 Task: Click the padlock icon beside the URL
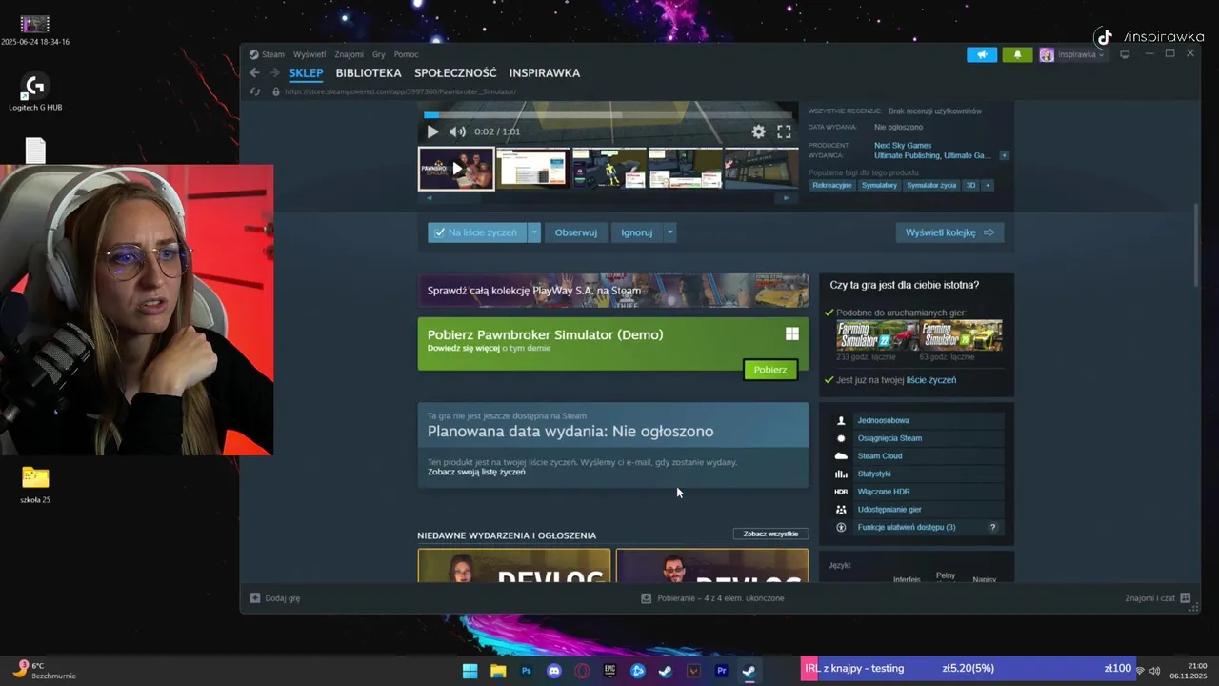click(x=276, y=91)
